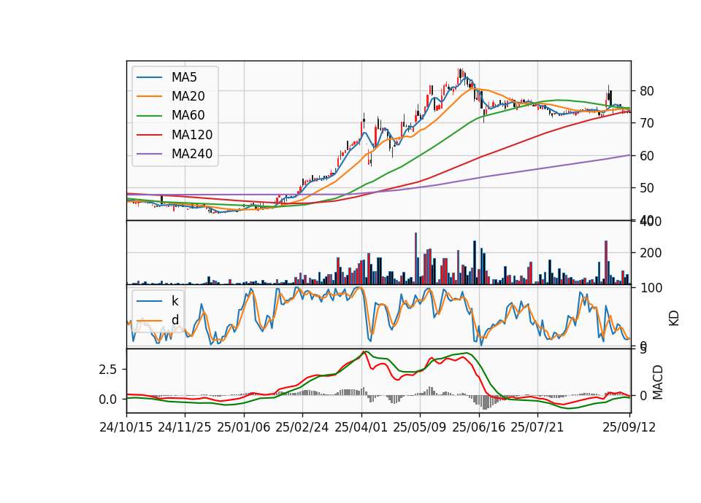This screenshot has width=701, height=503.
Task: Click the 25/02/24 date axis label
Action: 302,427
